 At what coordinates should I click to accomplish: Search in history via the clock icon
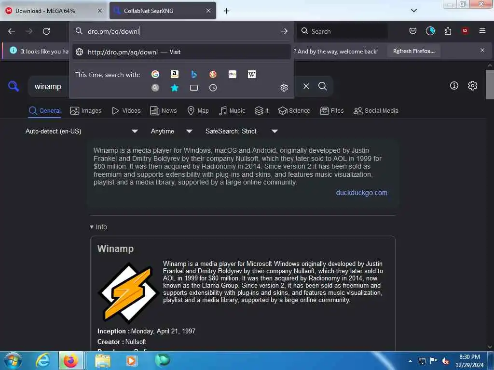click(213, 88)
